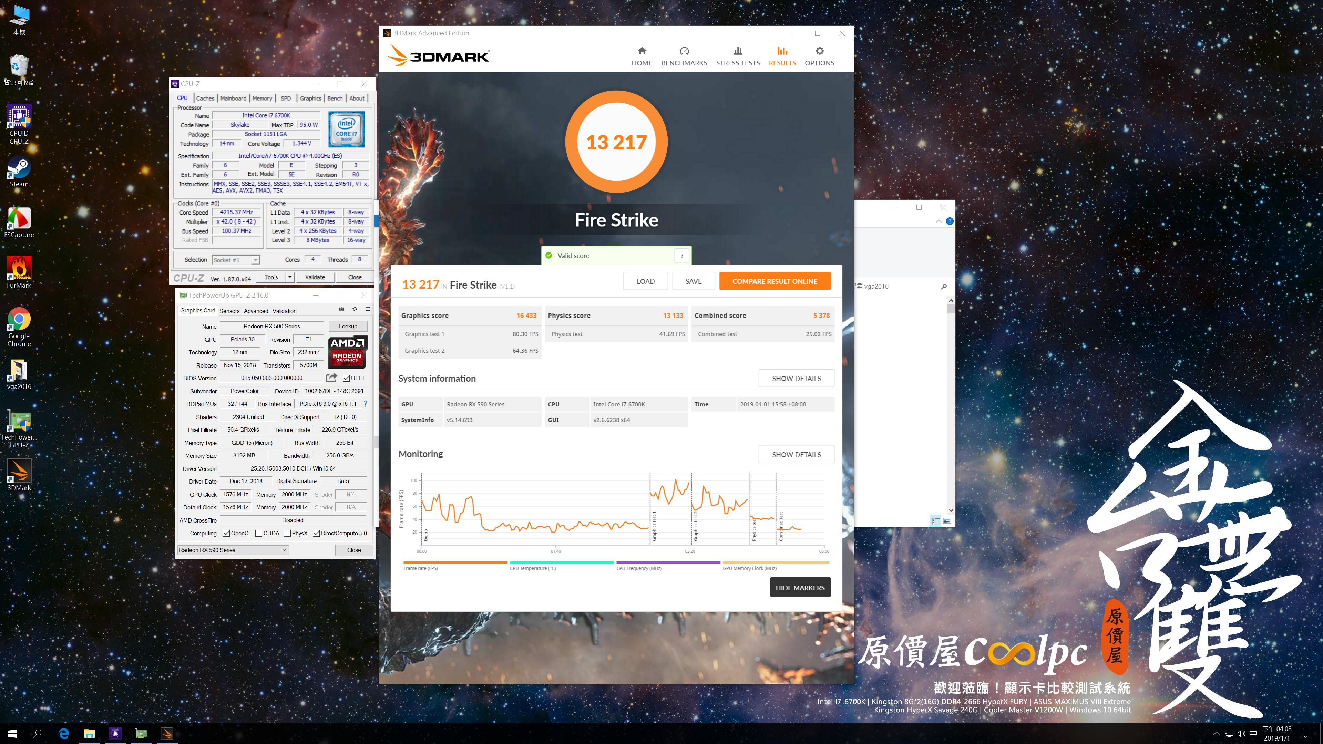Click the HIDE MARKERS button
Image resolution: width=1323 pixels, height=744 pixels.
pyautogui.click(x=800, y=588)
